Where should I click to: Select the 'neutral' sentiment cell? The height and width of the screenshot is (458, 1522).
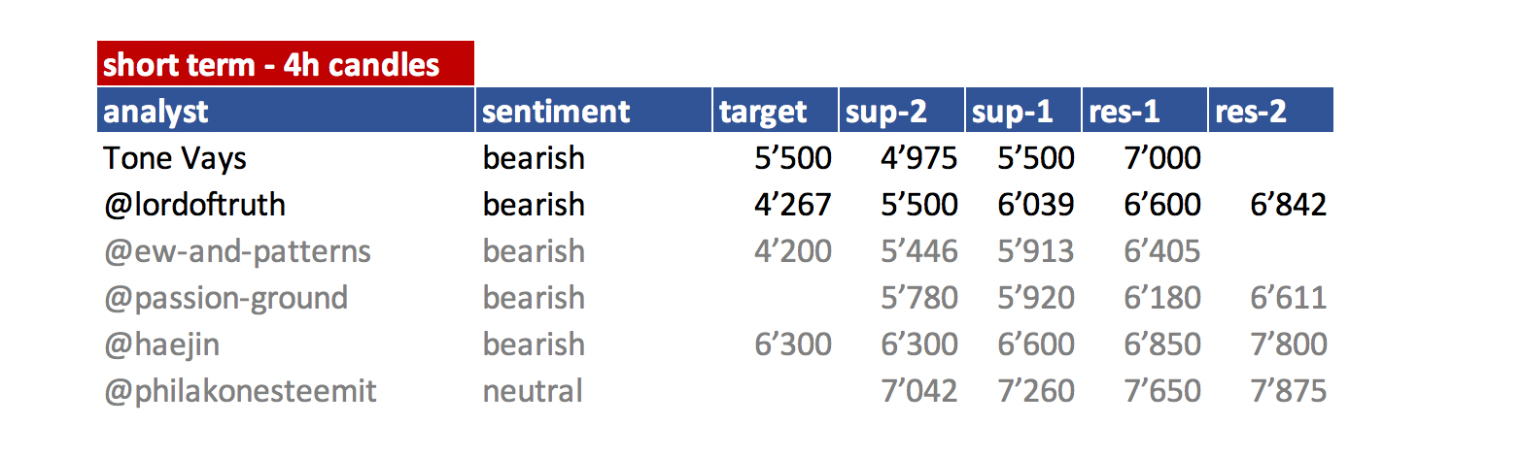point(533,391)
